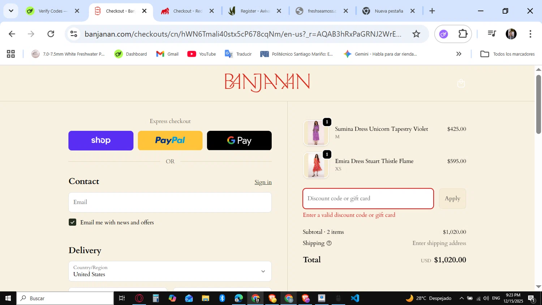This screenshot has height=305, width=542.
Task: Open the shopping bag cart icon
Action: 461,83
